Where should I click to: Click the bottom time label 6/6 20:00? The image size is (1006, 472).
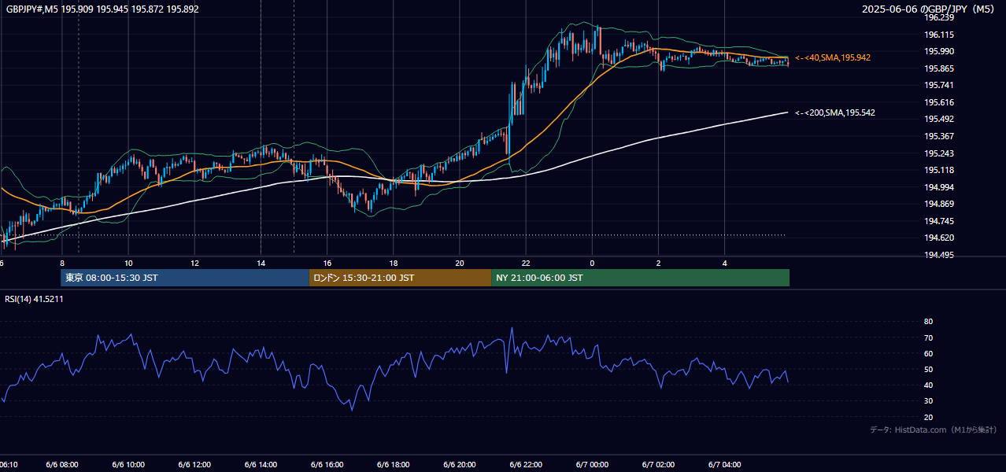point(459,465)
